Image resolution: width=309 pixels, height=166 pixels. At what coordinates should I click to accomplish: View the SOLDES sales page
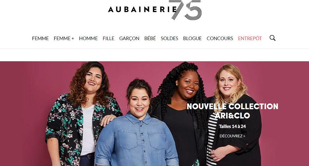(169, 38)
